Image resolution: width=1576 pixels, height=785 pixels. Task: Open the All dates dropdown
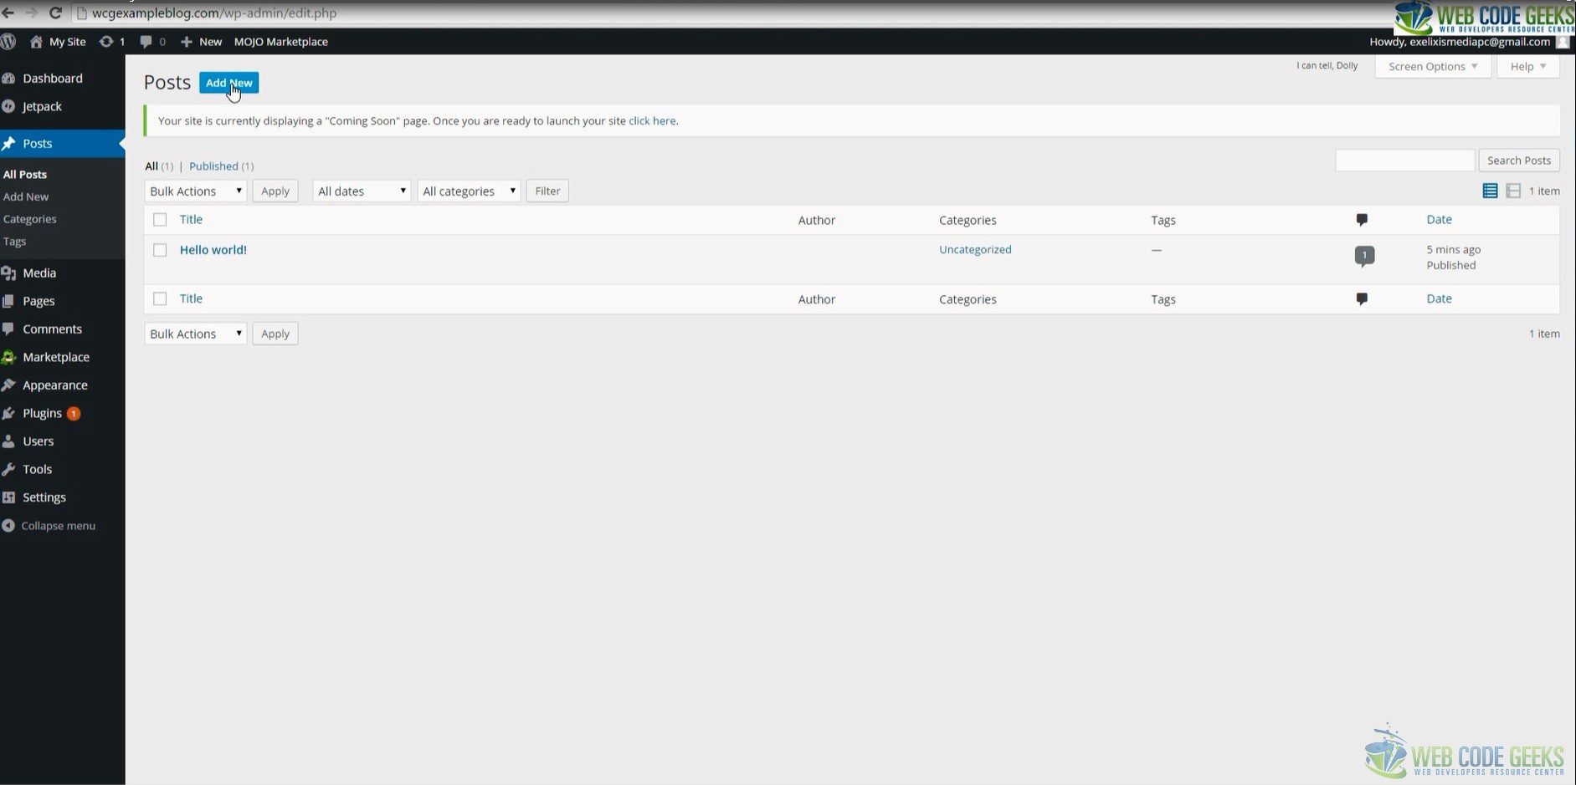pyautogui.click(x=362, y=191)
